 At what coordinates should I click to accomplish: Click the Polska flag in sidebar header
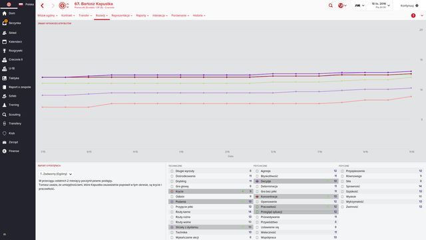[x=21, y=5]
